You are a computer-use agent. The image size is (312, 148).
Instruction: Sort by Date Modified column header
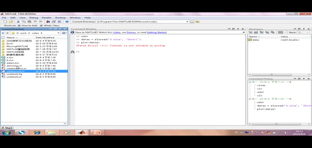(x=45, y=37)
